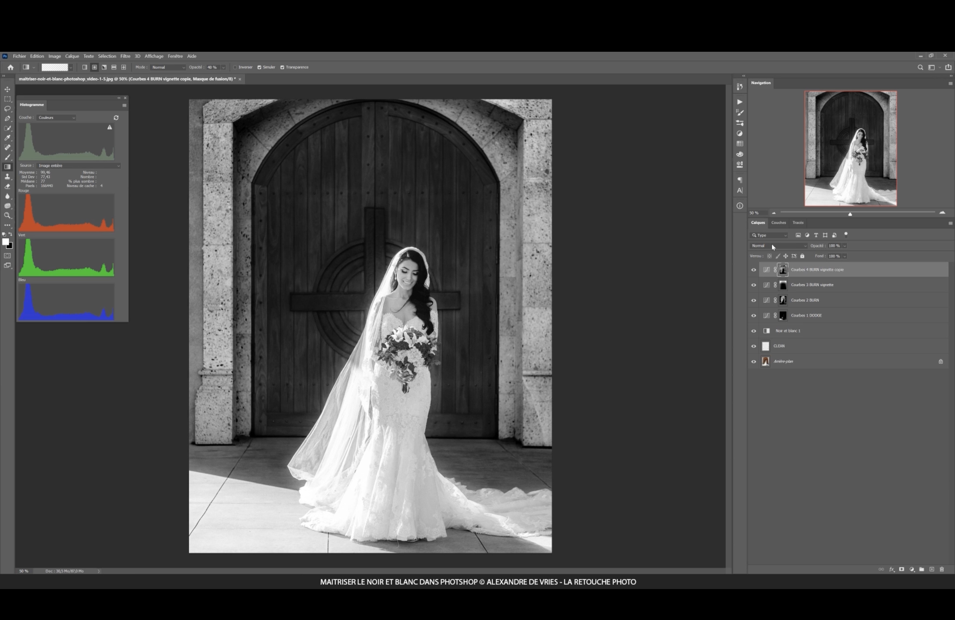Viewport: 955px width, 620px height.
Task: Uncheck the Transparence checkbox
Action: tap(282, 67)
